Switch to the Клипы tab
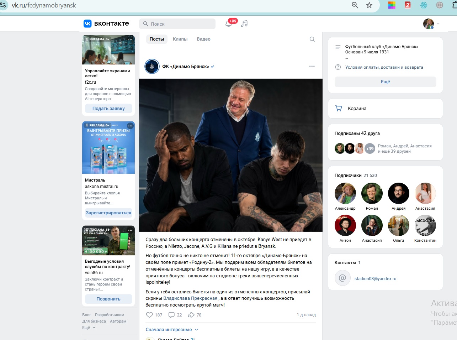Image resolution: width=457 pixels, height=340 pixels. [180, 39]
